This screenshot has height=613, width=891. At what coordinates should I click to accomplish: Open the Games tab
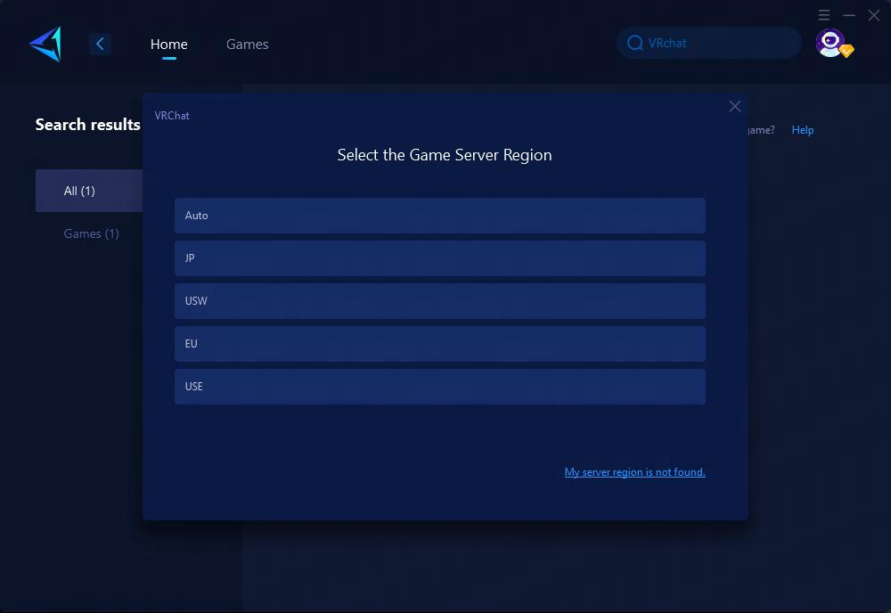click(x=247, y=45)
